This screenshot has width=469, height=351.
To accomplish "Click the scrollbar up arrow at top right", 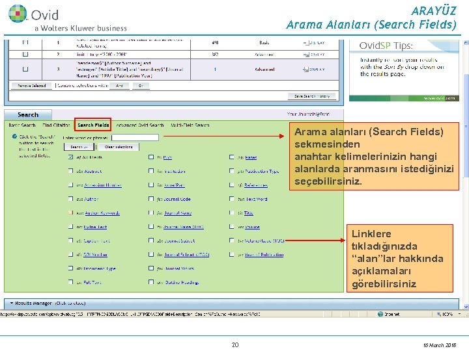I will pyautogui.click(x=466, y=43).
